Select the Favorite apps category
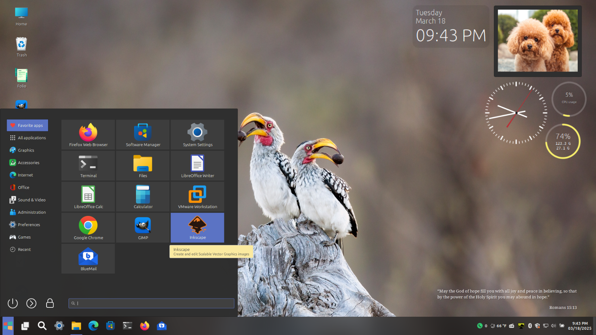Screen dimensions: 596x335 tap(28, 125)
